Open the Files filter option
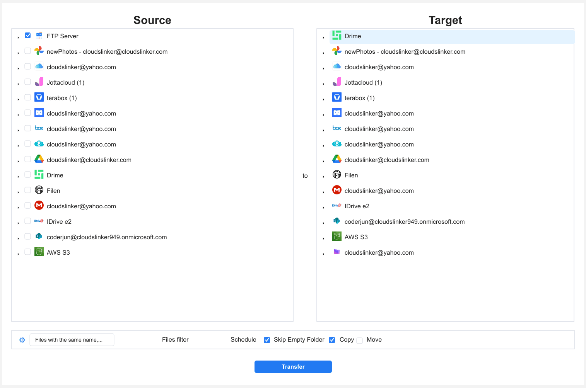Screen dimensions: 586x388 tap(175, 340)
